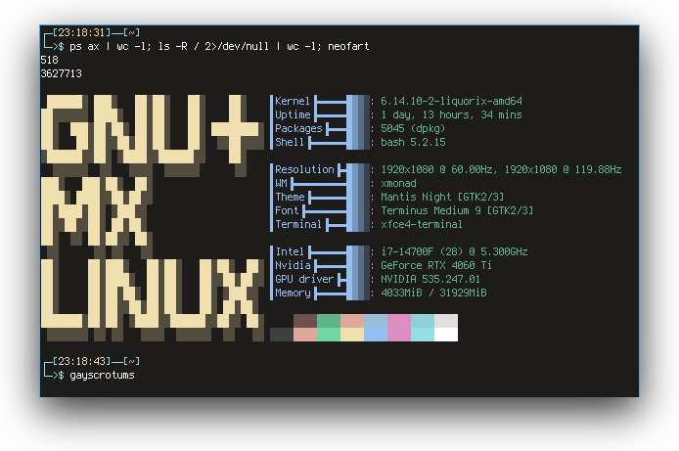This screenshot has height=451, width=679.
Task: Click the bright green color block
Action: point(329,335)
